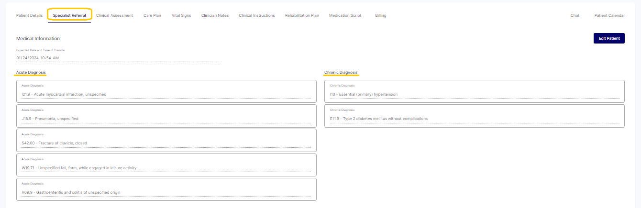Go to the Vital Signs tab

(181, 15)
